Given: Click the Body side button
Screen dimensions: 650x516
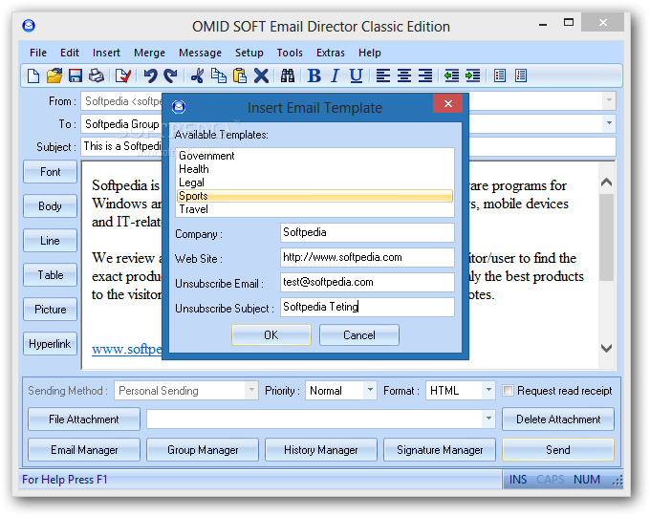Looking at the screenshot, I should click(50, 206).
